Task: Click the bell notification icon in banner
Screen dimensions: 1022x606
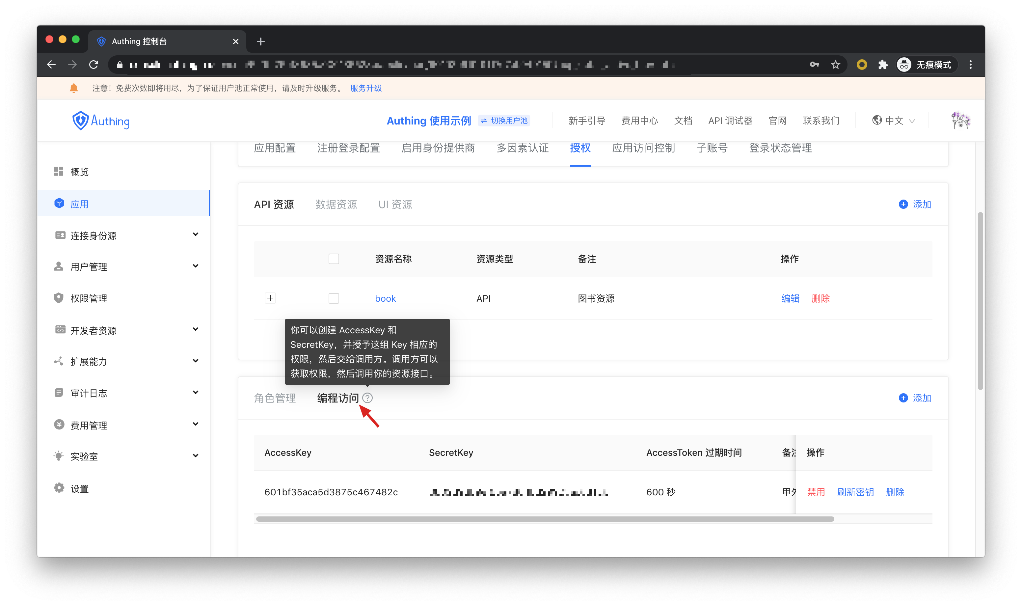Action: tap(74, 88)
